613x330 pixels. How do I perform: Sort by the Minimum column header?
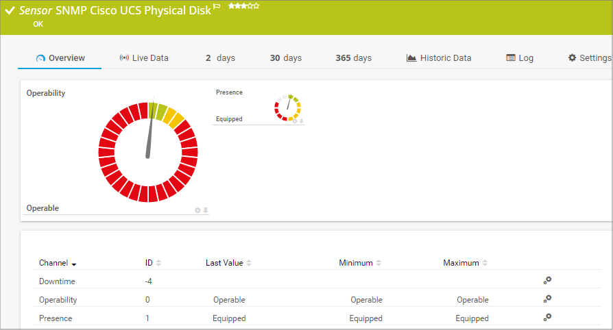pos(359,263)
